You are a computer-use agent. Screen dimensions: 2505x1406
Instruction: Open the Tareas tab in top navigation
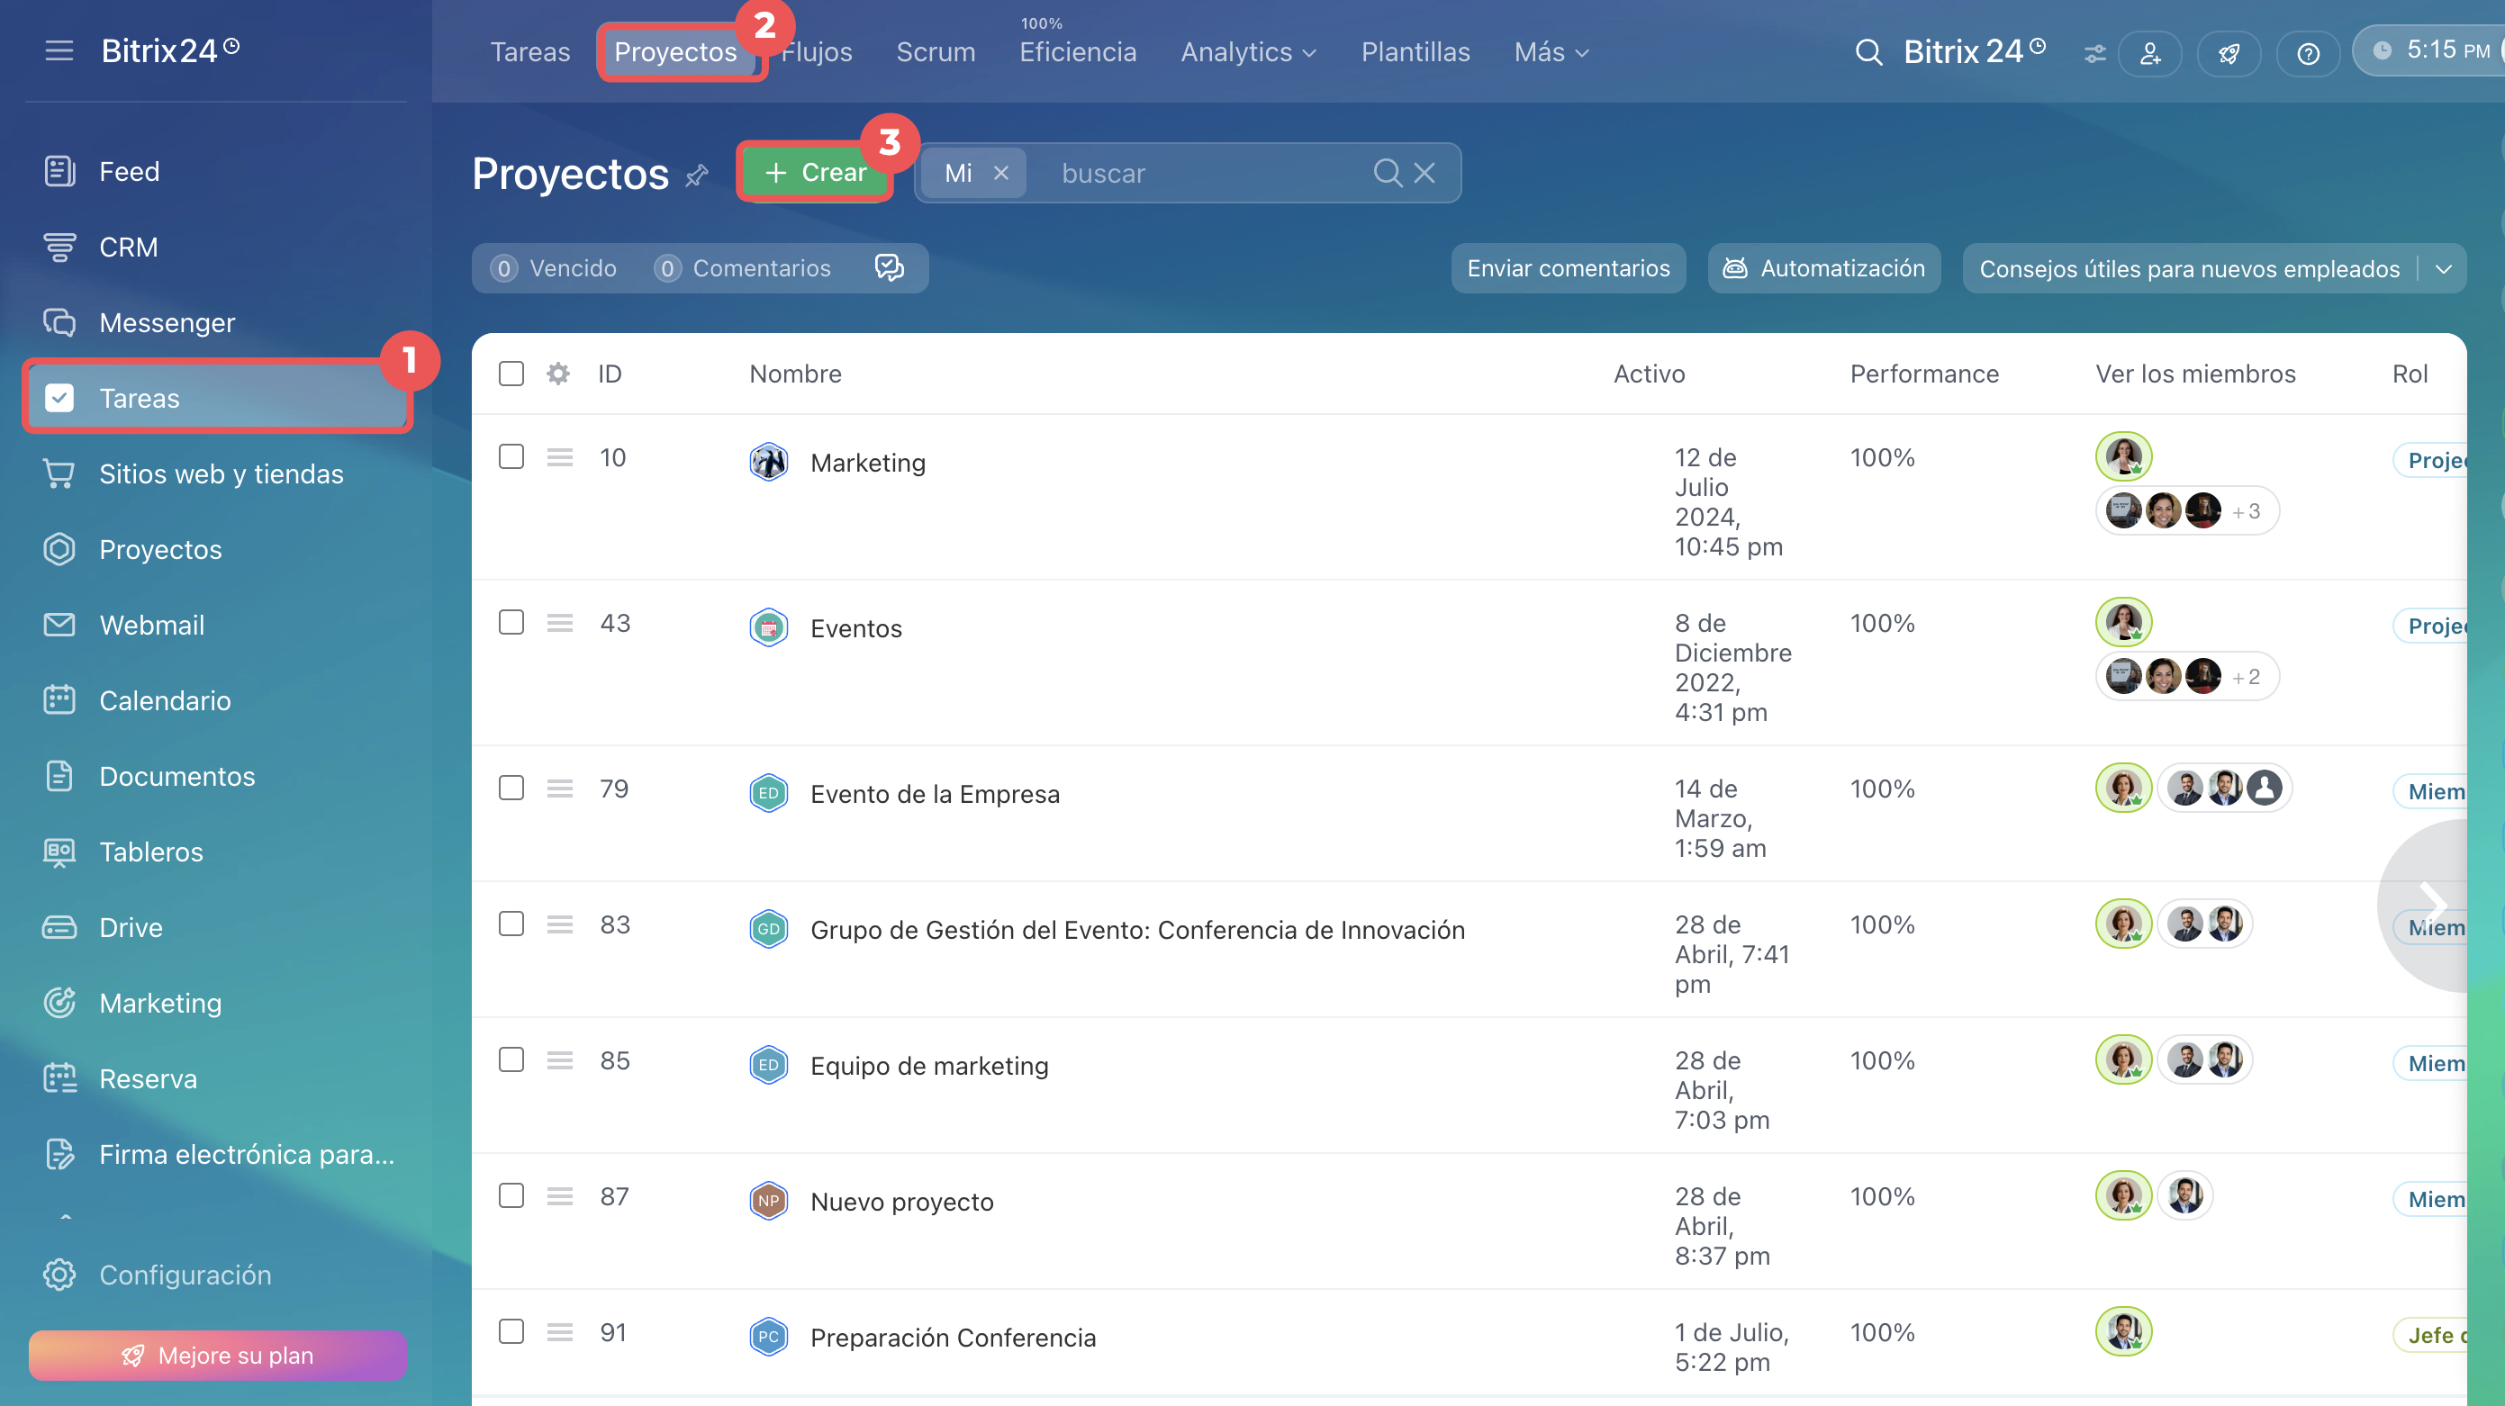(x=530, y=52)
